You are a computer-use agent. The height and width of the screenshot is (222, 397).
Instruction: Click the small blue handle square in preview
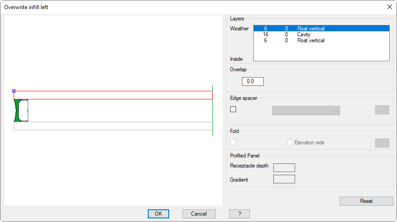point(14,91)
